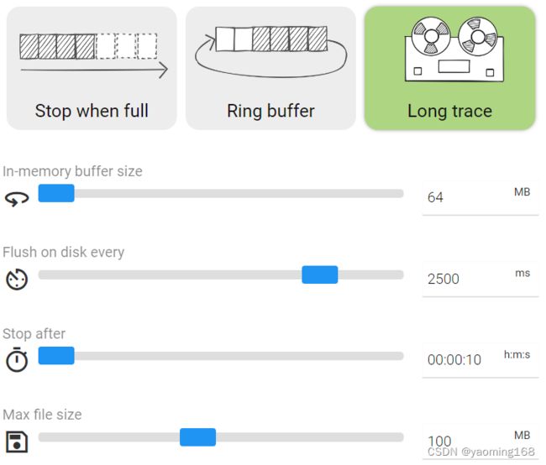This screenshot has width=546, height=465.
Task: Click the in-memory buffer loop icon
Action: pyautogui.click(x=17, y=199)
